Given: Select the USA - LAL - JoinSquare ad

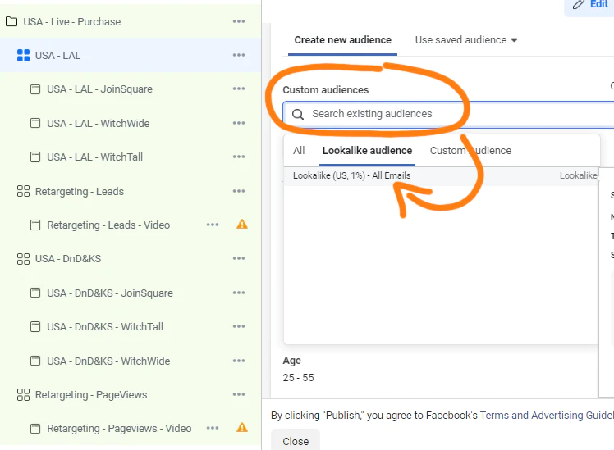Looking at the screenshot, I should (99, 89).
